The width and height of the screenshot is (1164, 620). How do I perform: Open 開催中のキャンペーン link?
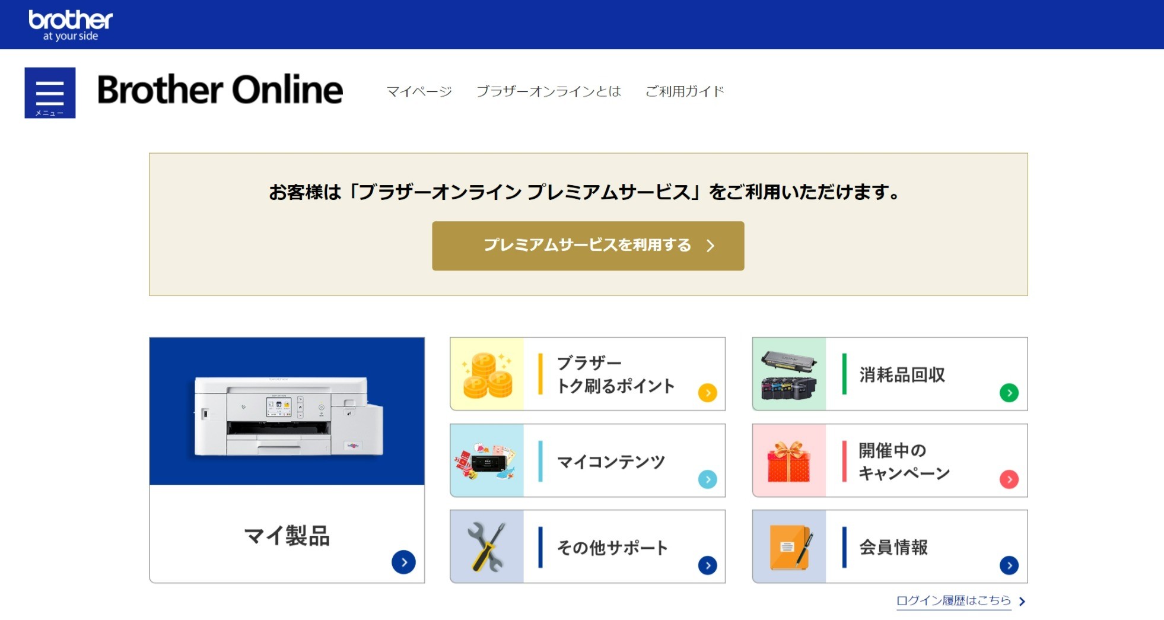904,461
